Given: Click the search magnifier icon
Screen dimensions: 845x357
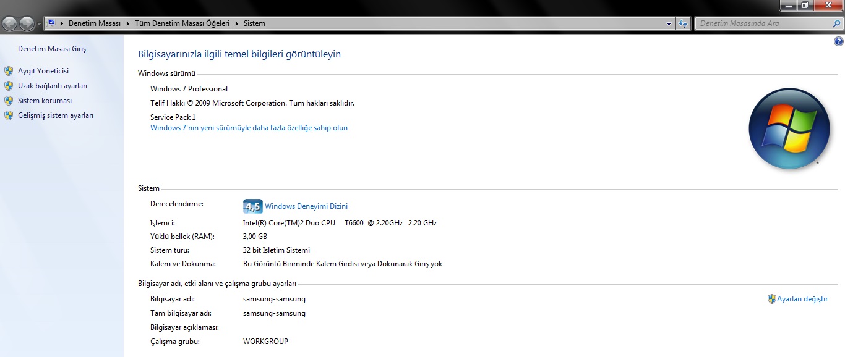Looking at the screenshot, I should [835, 23].
